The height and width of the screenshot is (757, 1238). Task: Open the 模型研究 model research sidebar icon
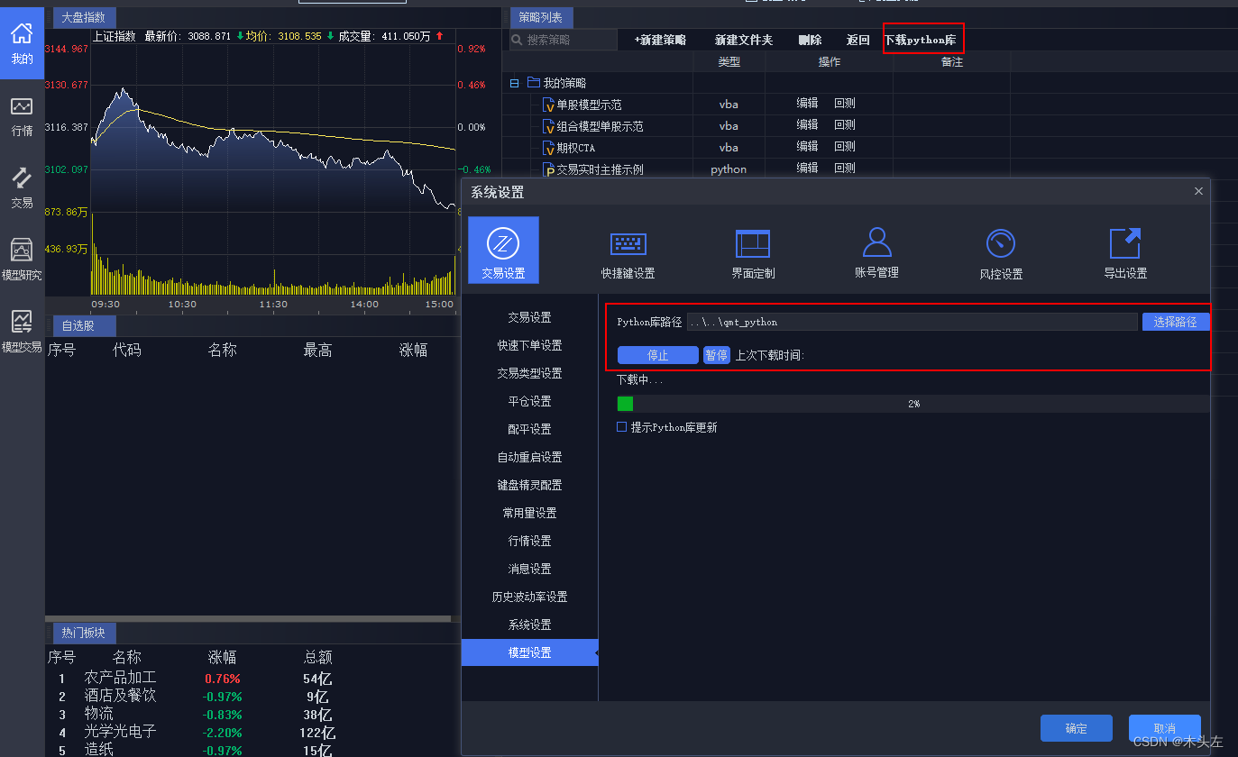point(22,259)
